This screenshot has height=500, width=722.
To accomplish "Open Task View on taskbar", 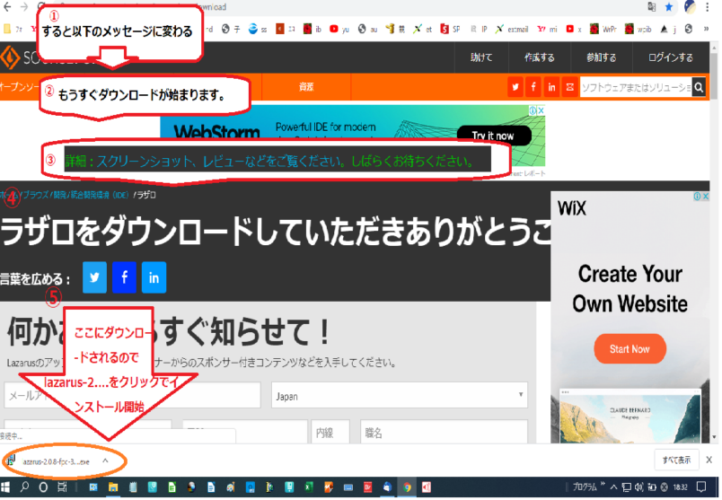I will 62,487.
